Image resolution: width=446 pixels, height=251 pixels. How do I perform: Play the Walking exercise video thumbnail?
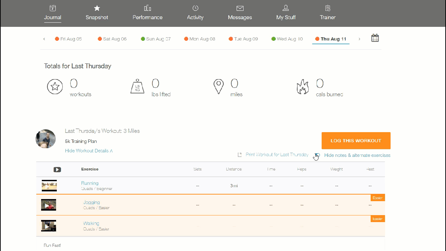tap(48, 226)
